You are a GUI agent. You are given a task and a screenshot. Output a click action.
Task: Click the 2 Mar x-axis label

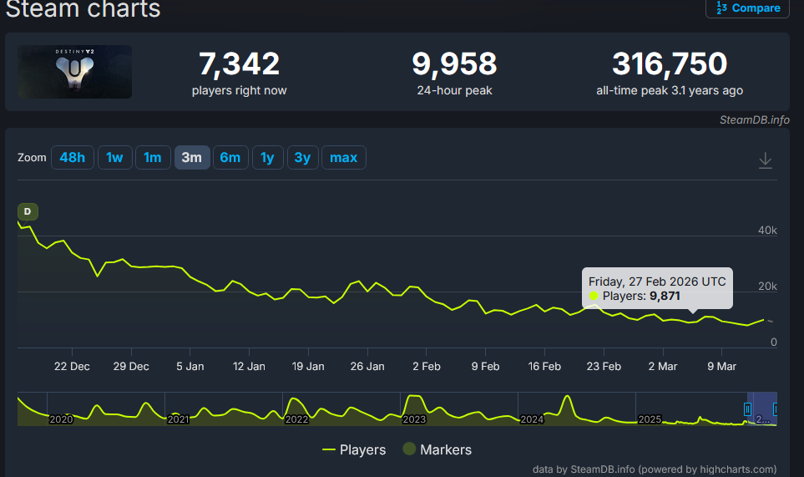[662, 366]
